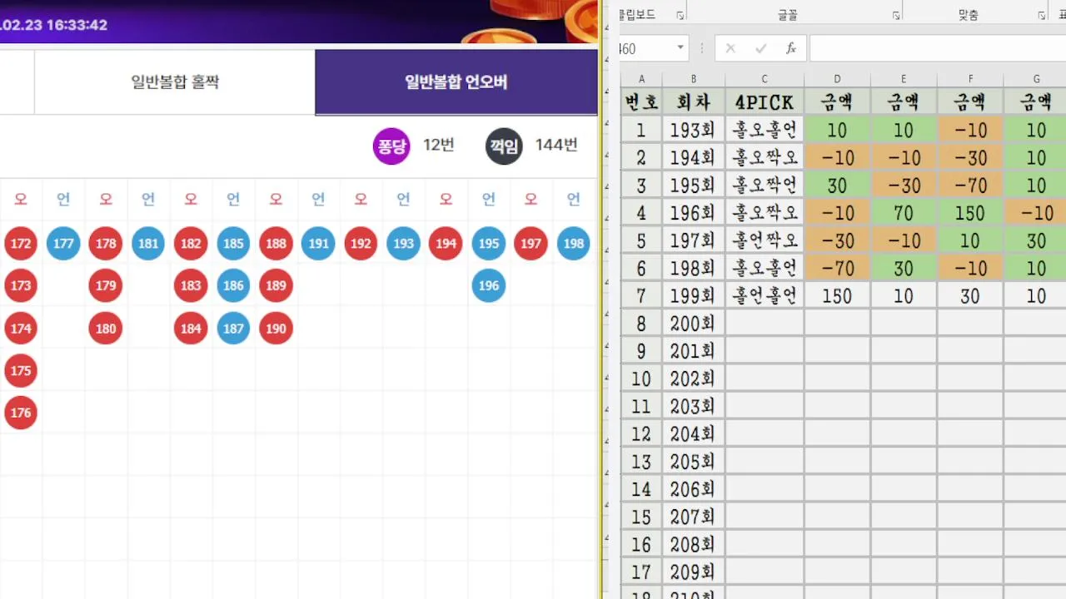Click the Name Box cell reference field
1066x599 pixels.
point(645,48)
